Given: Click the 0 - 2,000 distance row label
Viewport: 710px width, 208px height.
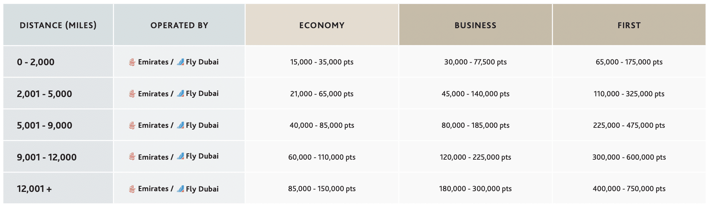Looking at the screenshot, I should 36,62.
